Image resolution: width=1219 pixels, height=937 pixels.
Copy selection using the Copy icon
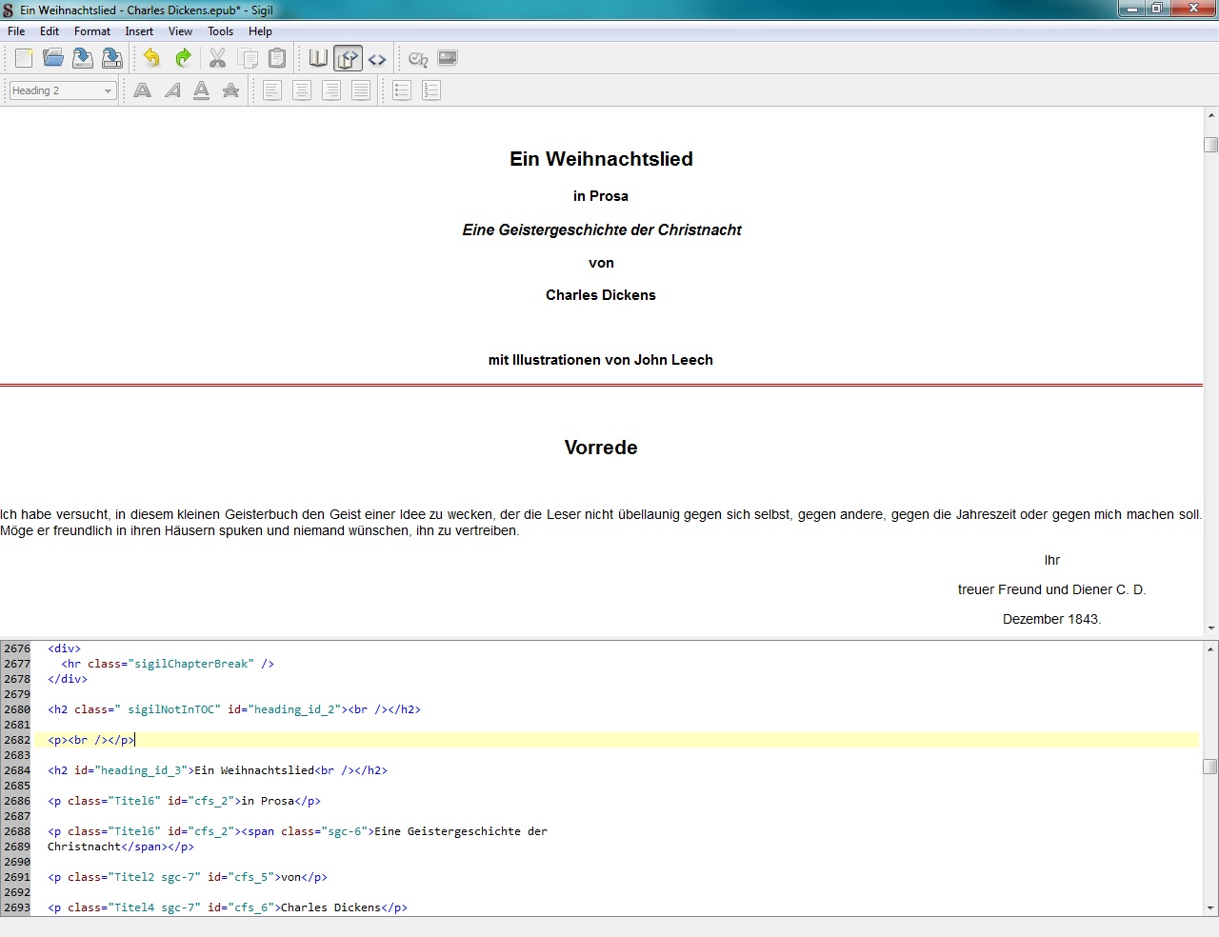[248, 59]
